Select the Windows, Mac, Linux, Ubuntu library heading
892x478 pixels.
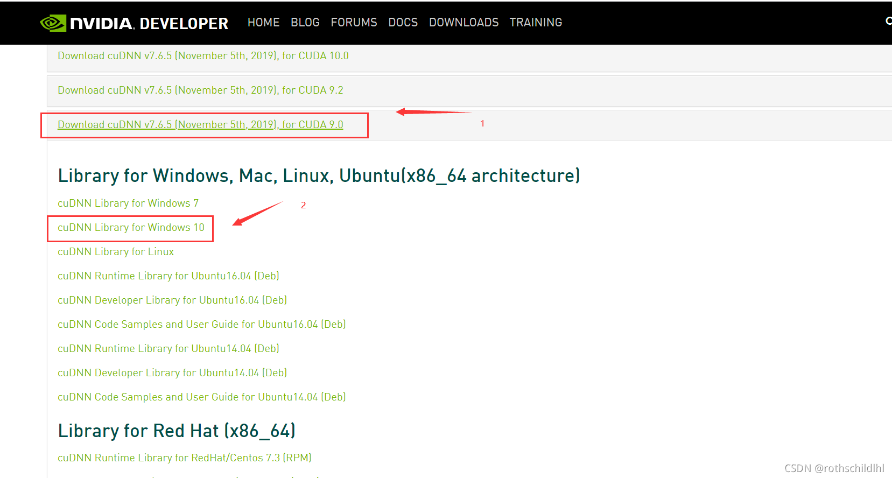click(x=319, y=176)
